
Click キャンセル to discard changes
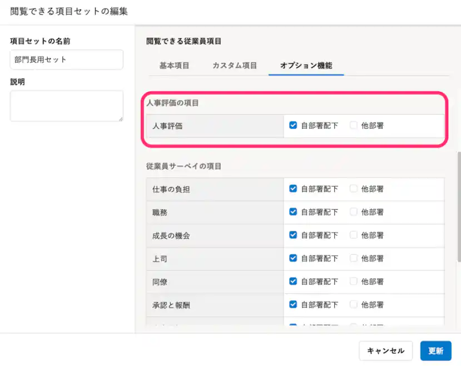[x=385, y=351]
